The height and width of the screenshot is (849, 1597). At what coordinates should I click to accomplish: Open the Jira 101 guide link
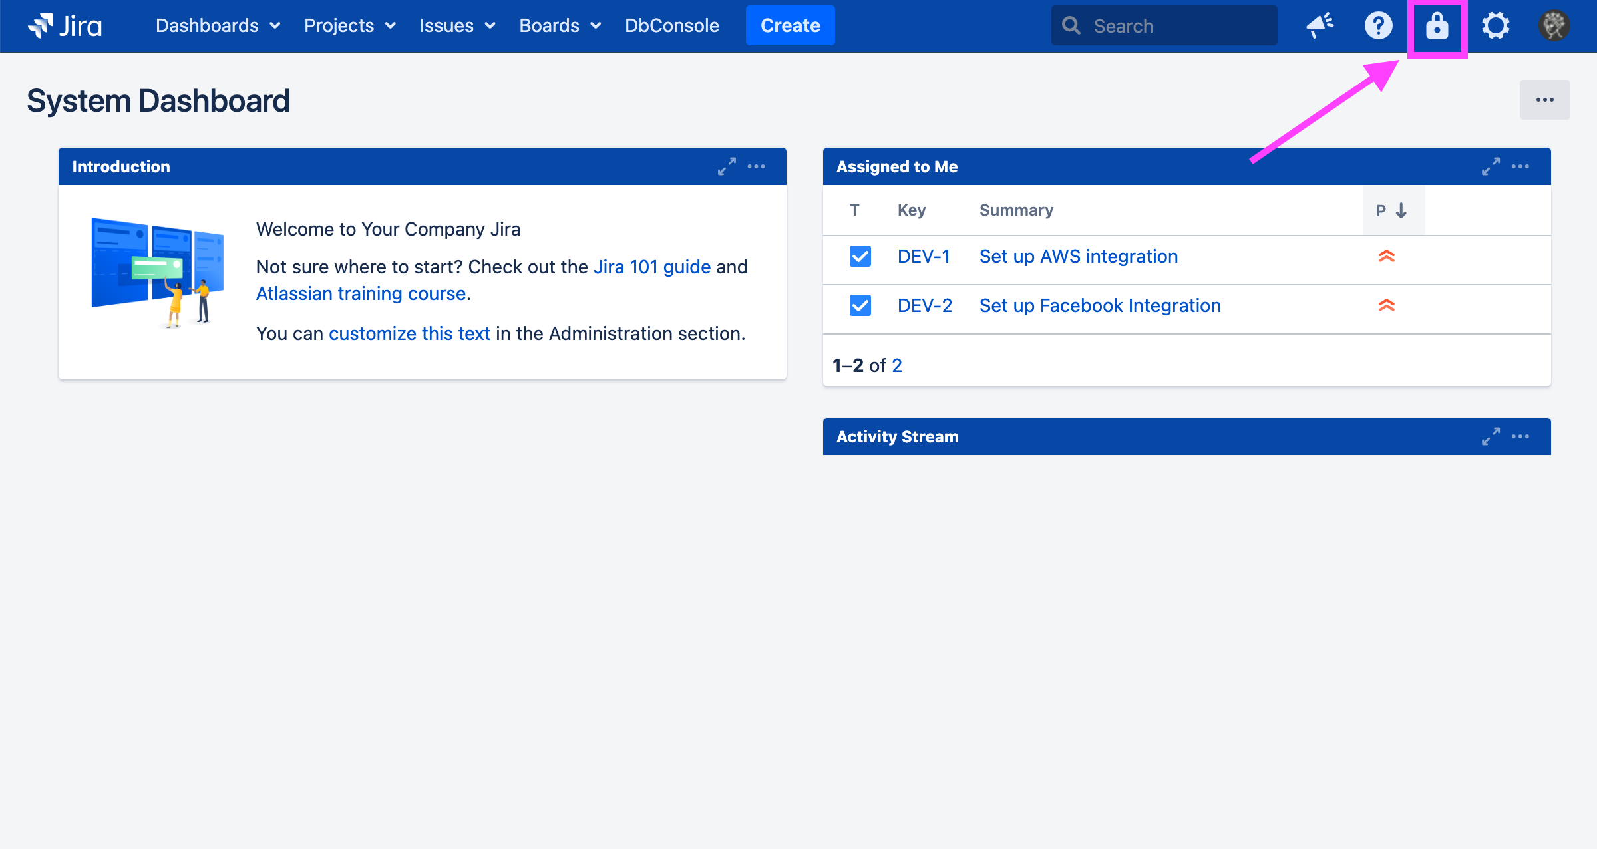point(651,267)
